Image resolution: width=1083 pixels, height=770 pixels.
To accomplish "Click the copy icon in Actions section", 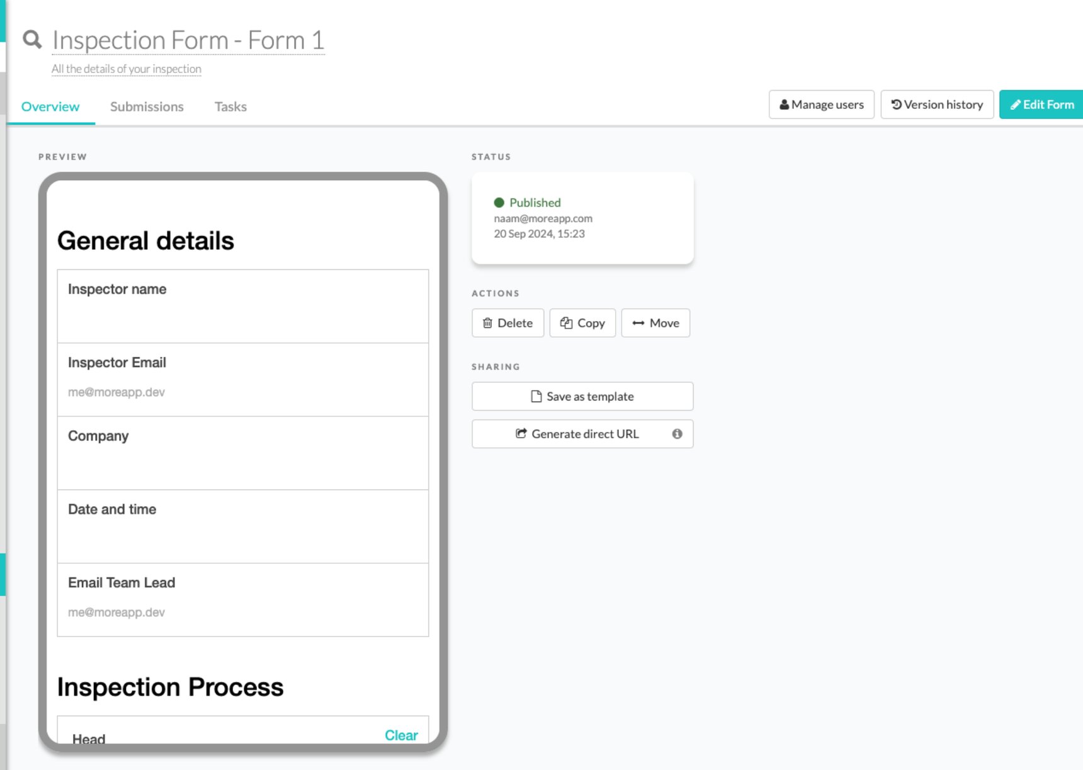I will tap(567, 323).
